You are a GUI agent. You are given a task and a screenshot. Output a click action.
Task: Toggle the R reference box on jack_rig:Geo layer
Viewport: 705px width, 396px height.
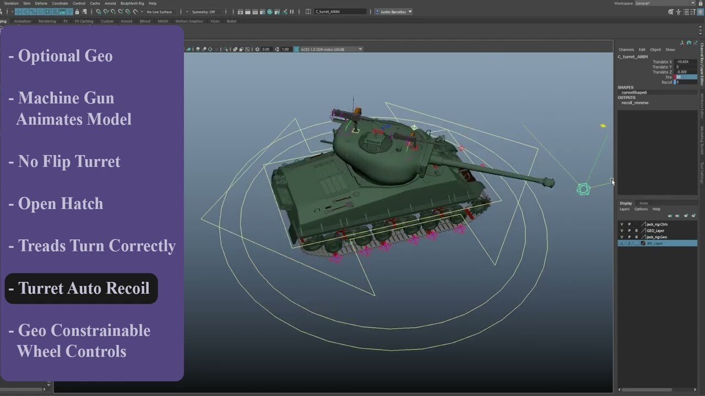[x=637, y=237]
